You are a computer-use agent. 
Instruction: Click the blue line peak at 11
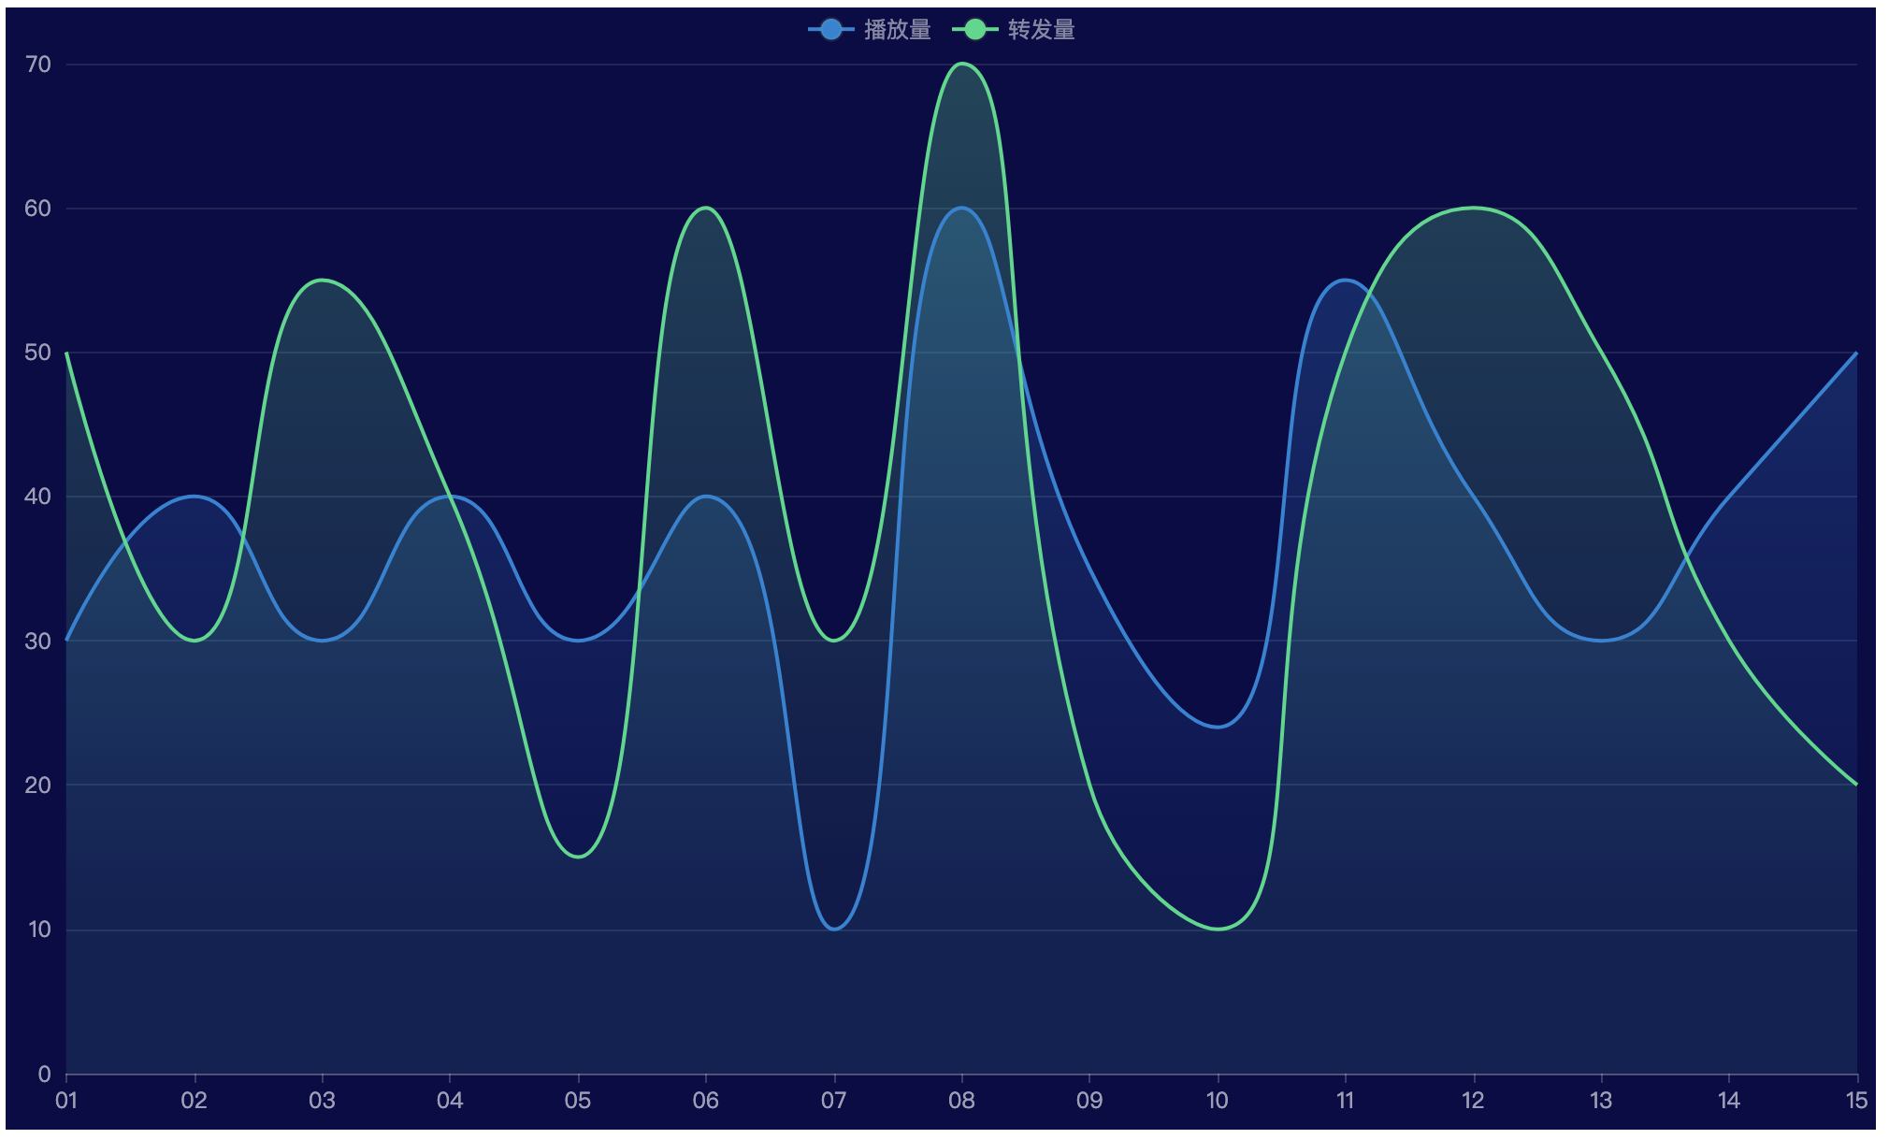(1345, 281)
